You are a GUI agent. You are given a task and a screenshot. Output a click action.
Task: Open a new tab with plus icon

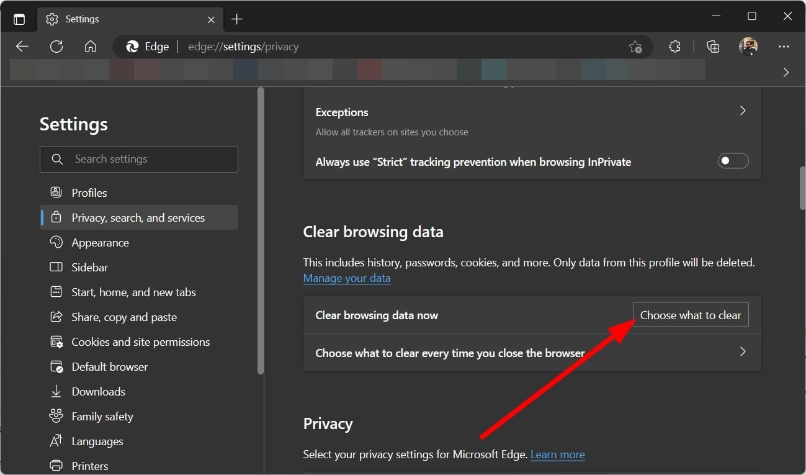coord(236,19)
